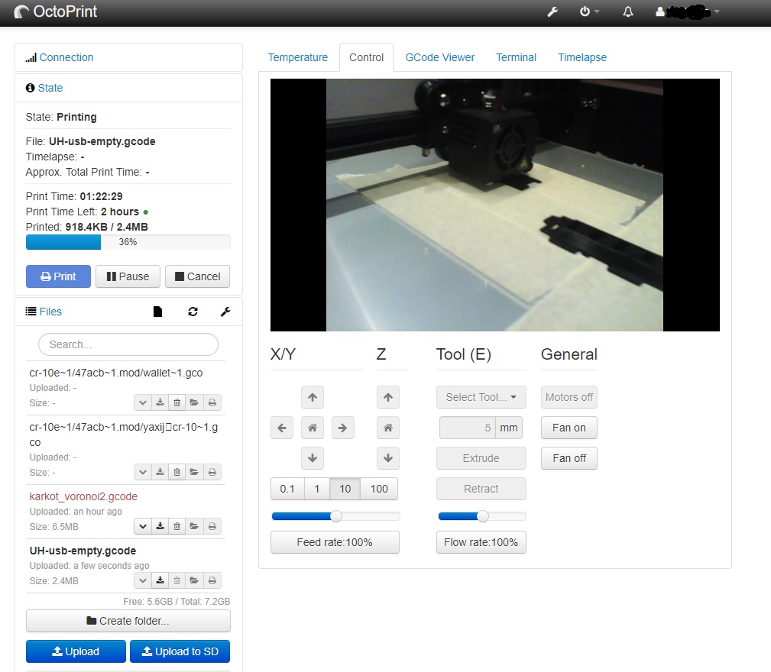The height and width of the screenshot is (672, 771).
Task: Load karkot_voronoi2.gcode
Action: point(194,527)
